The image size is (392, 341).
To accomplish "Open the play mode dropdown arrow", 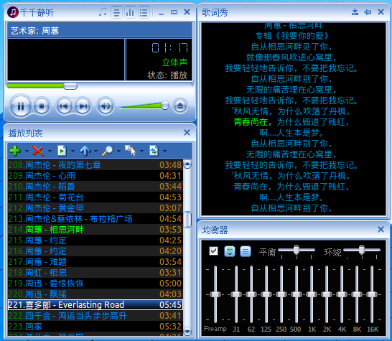I will click(164, 151).
